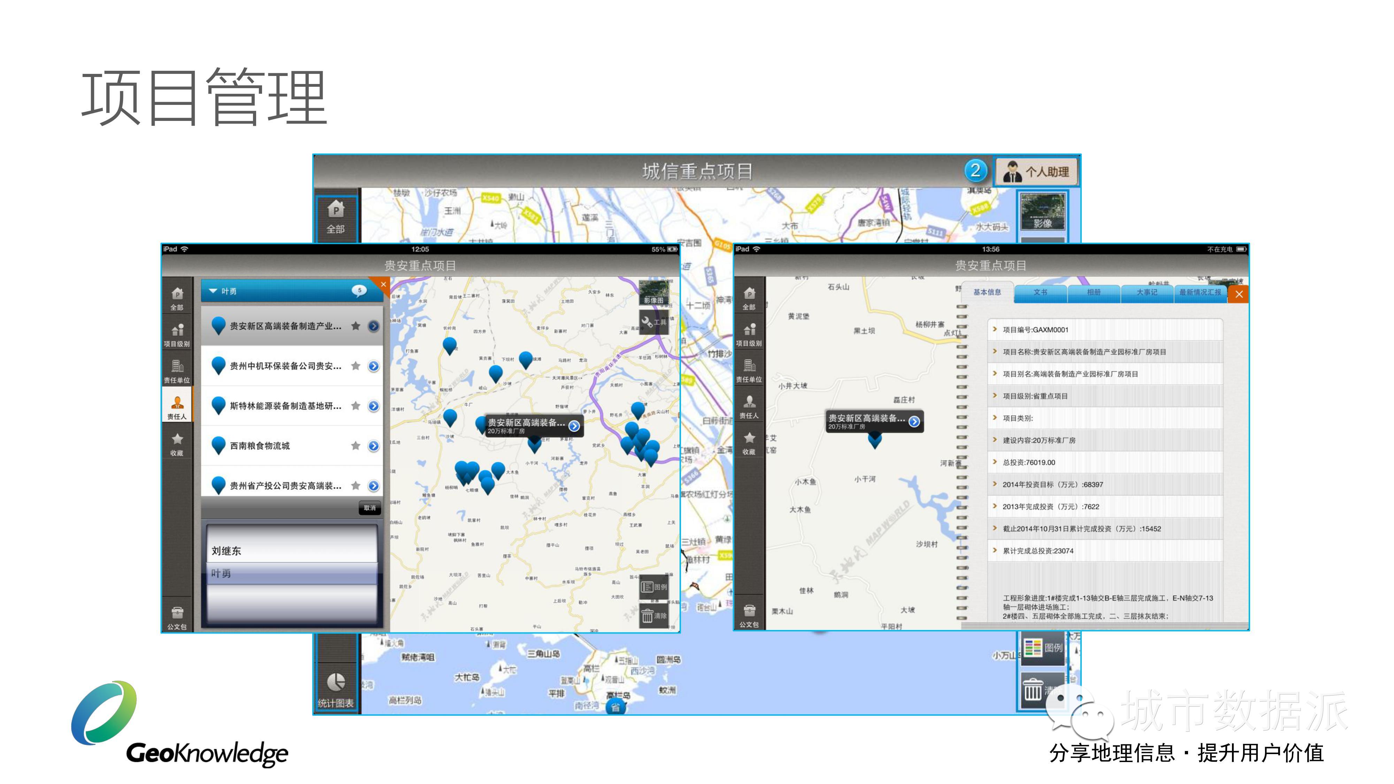Select 责任人 in the left iPad sidebar
The width and height of the screenshot is (1394, 784).
pyautogui.click(x=177, y=407)
